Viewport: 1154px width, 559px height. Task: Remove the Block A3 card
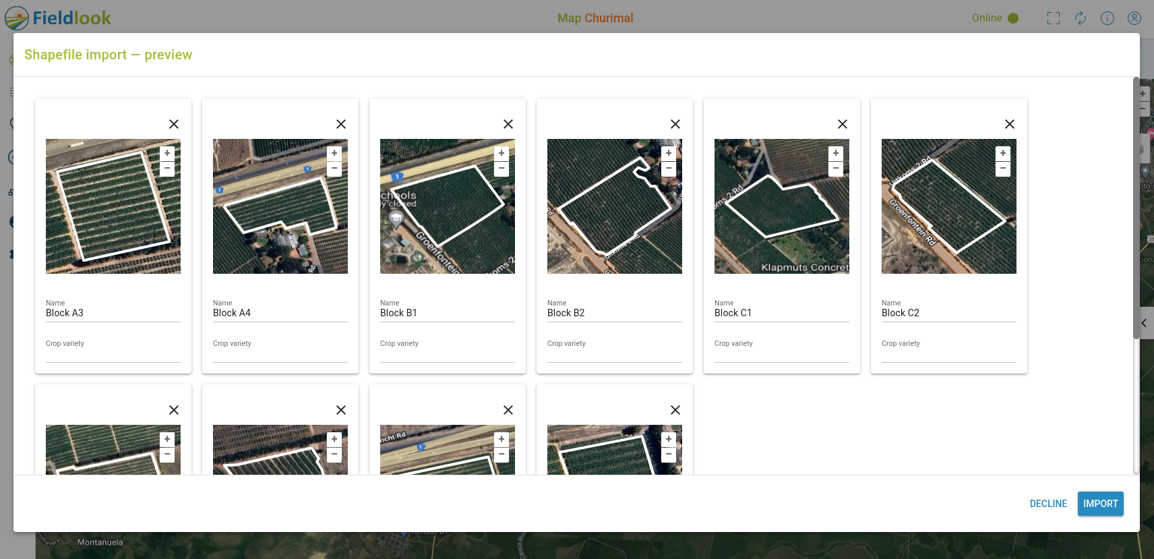click(x=174, y=124)
